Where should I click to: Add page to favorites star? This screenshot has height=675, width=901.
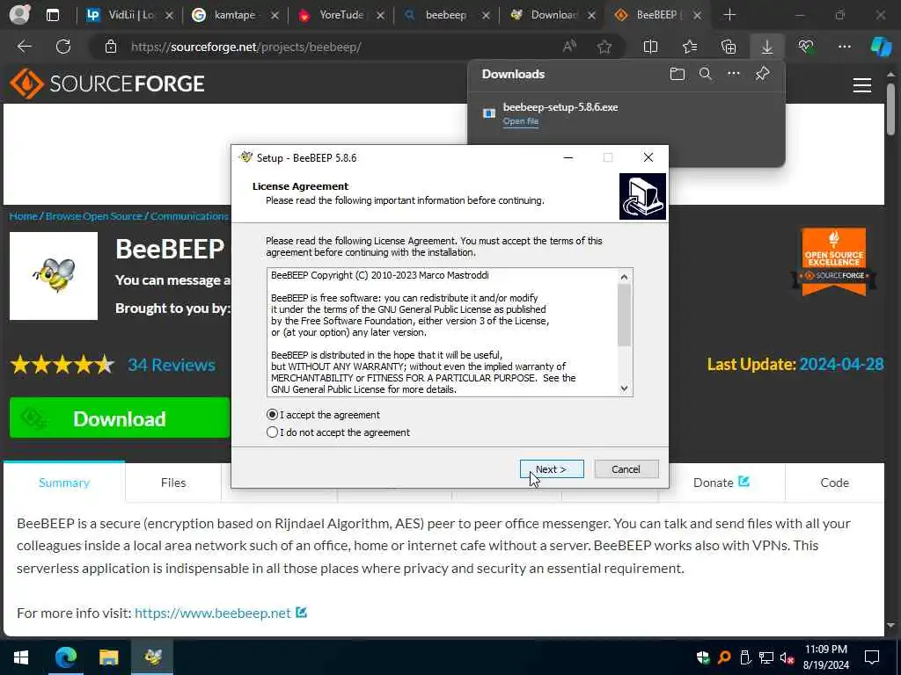(x=604, y=47)
